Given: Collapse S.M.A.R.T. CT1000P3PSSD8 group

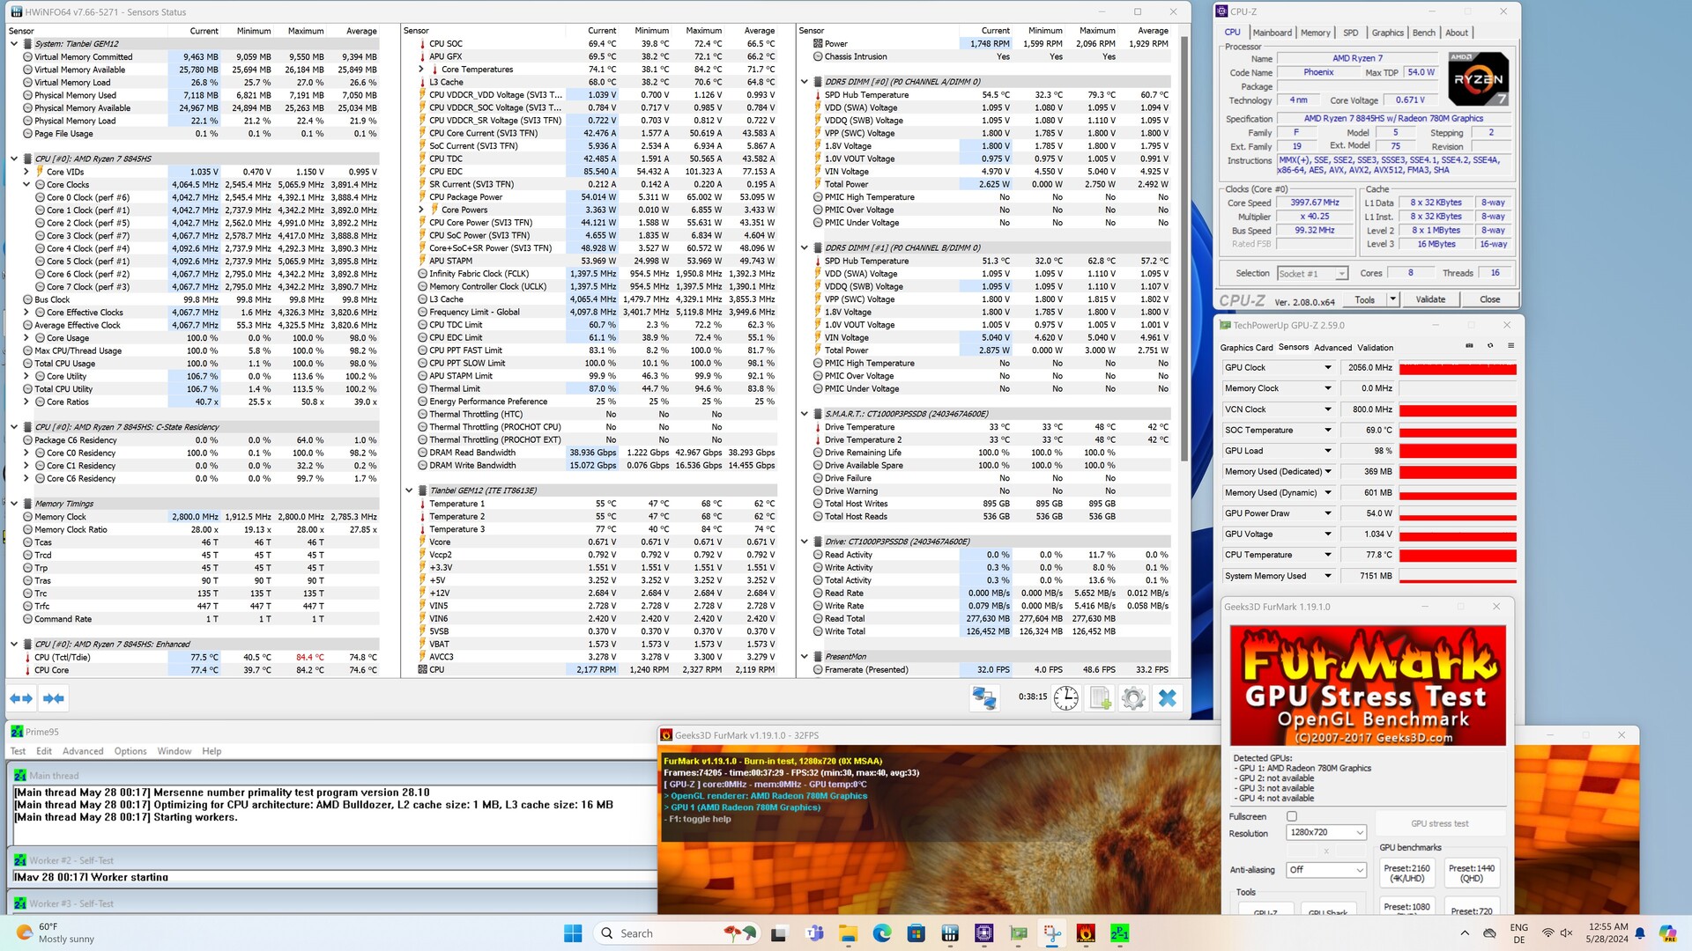Looking at the screenshot, I should [x=805, y=414].
